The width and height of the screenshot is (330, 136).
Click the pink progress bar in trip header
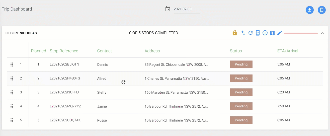tap(301, 33)
